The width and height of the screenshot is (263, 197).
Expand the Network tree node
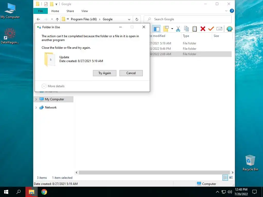pyautogui.click(x=36, y=107)
